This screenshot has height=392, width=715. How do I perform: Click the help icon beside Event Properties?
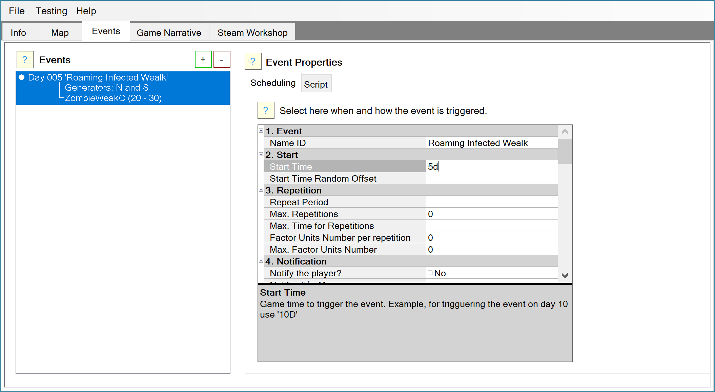click(253, 62)
